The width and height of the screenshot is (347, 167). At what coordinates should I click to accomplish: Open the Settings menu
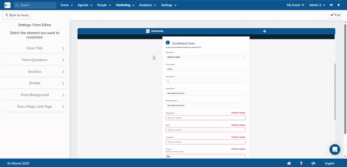click(169, 5)
